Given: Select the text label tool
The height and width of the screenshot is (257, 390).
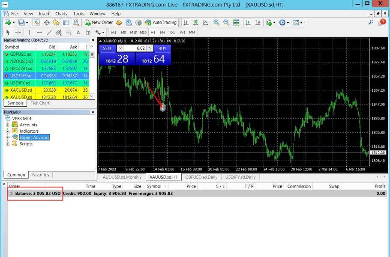Looking at the screenshot, I should coord(78,32).
